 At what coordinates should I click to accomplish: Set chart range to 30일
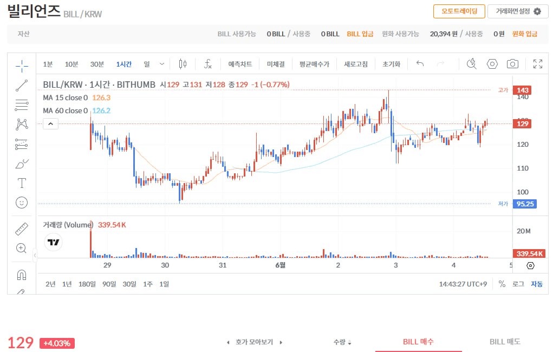click(129, 284)
